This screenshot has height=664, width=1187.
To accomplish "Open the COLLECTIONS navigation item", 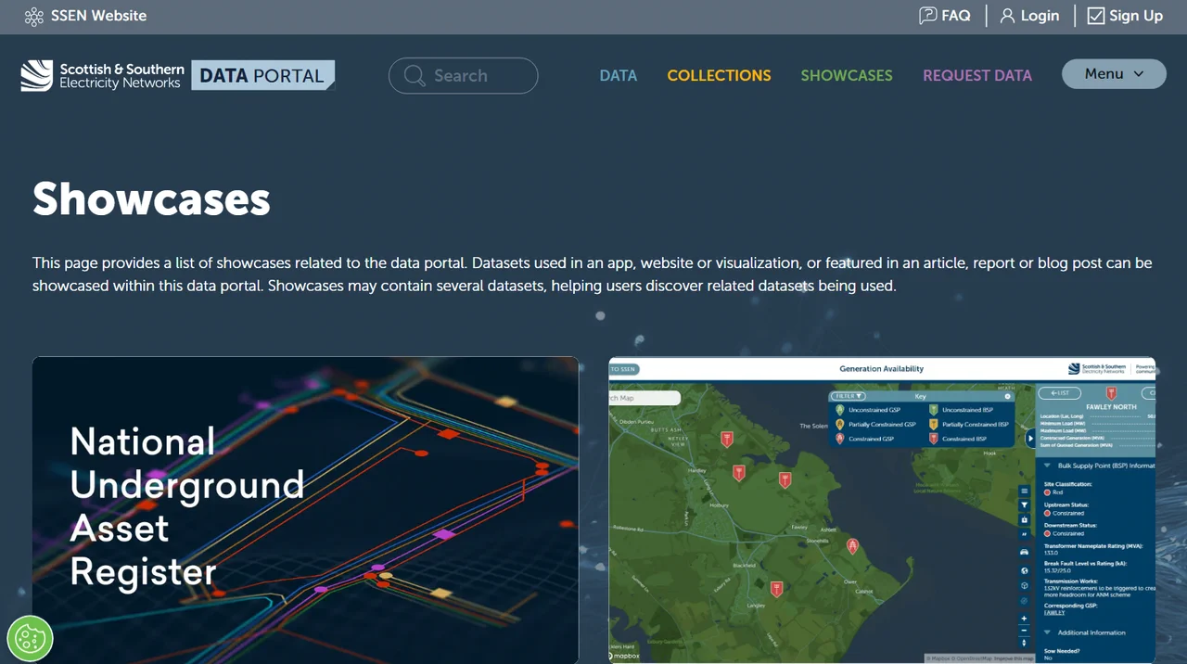I will [719, 76].
